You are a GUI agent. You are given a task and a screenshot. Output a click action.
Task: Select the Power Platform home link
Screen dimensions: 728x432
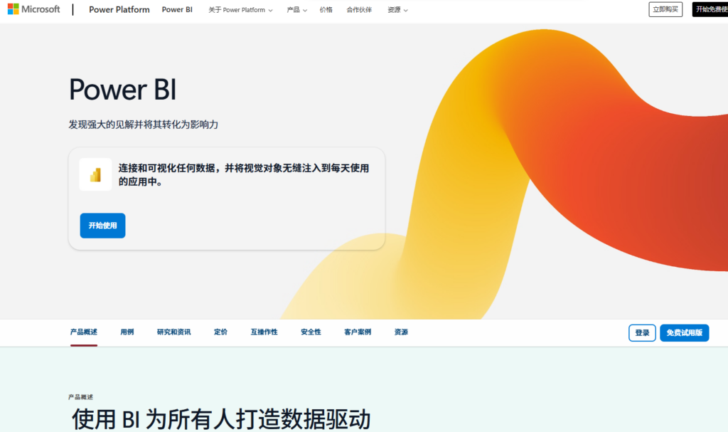tap(119, 9)
